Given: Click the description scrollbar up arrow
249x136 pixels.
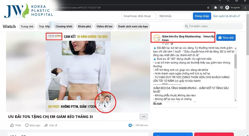Looking at the screenshot, I should [235, 48].
